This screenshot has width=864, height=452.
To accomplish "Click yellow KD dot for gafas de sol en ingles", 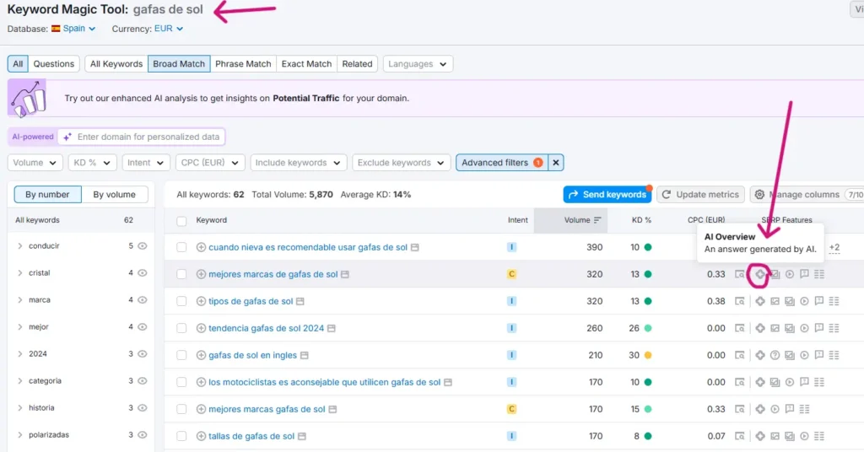I will coord(648,355).
